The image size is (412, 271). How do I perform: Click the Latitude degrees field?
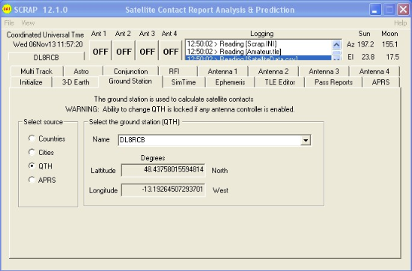point(163,170)
